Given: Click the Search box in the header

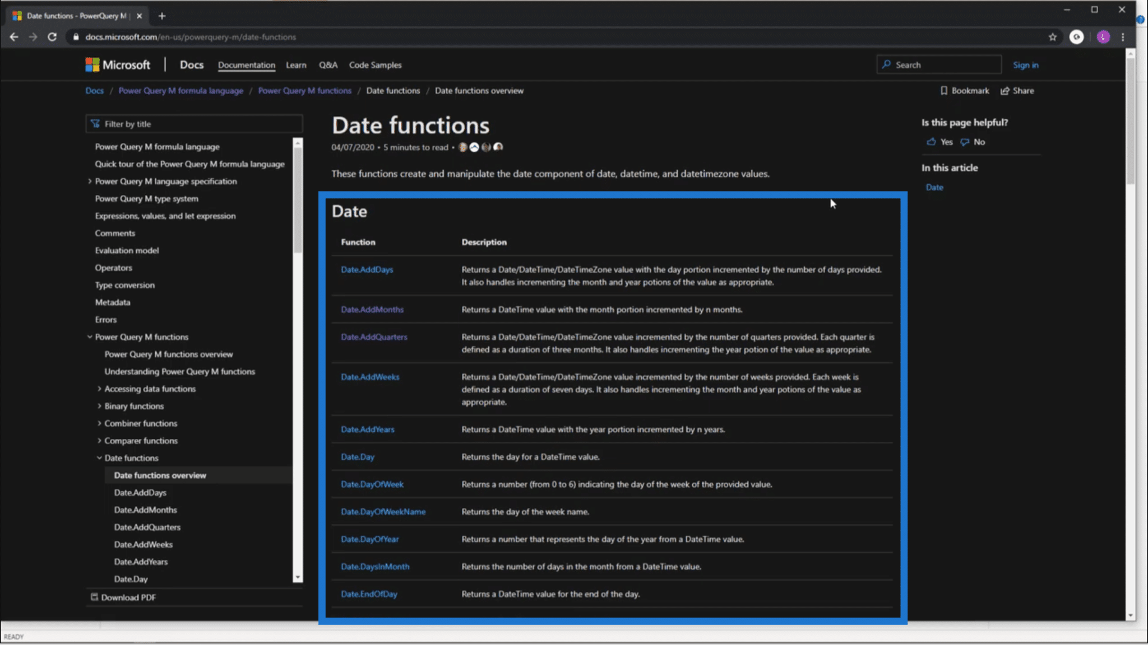Looking at the screenshot, I should [939, 65].
